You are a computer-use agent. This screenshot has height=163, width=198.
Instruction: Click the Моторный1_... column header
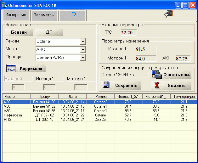coord(156,97)
